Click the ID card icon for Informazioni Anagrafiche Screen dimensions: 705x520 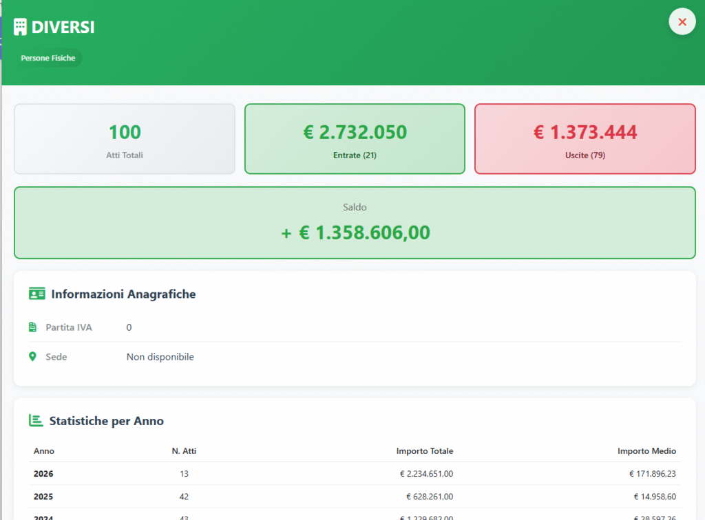click(x=36, y=294)
